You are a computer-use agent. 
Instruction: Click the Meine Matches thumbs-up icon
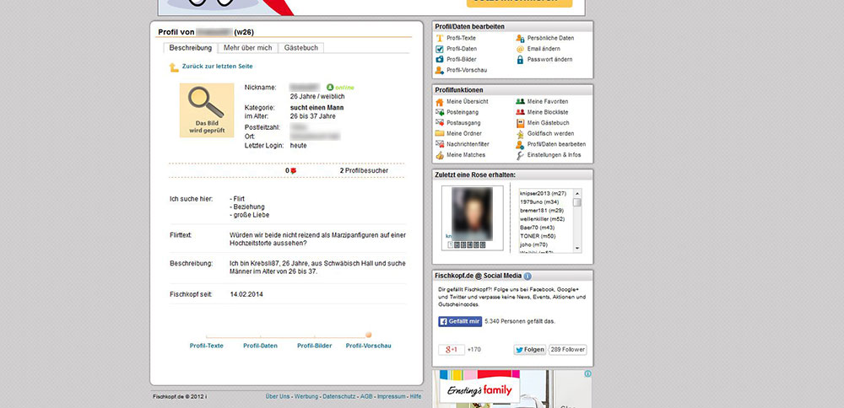439,155
